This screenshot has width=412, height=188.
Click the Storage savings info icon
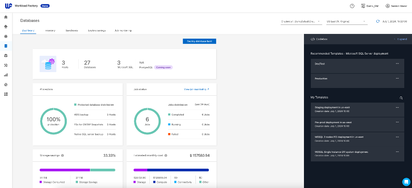pos(62,155)
